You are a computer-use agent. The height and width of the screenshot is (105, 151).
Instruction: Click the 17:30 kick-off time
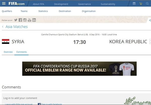pyautogui.click(x=80, y=42)
